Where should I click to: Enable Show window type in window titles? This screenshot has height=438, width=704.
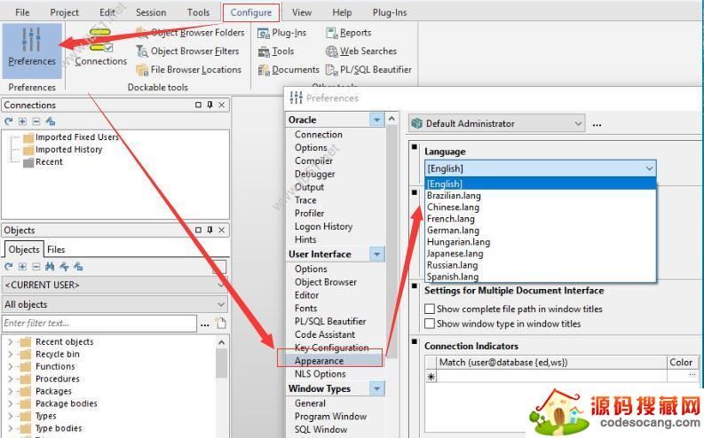pyautogui.click(x=430, y=324)
